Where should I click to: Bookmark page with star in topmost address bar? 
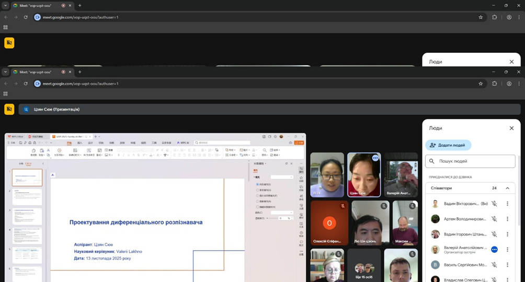coord(481,17)
